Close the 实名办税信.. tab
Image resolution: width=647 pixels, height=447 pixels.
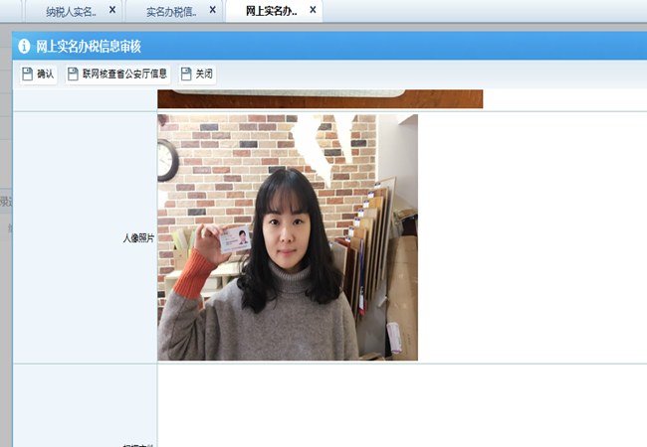tap(212, 10)
